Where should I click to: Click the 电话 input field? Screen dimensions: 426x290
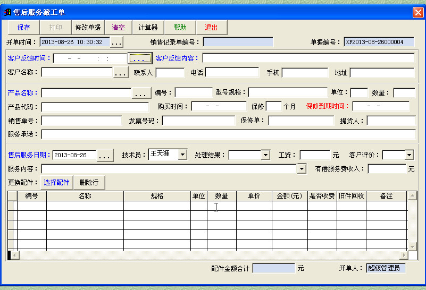click(232, 72)
